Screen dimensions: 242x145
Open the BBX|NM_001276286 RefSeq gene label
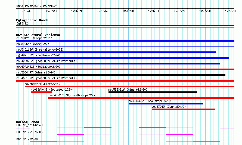tap(29, 132)
